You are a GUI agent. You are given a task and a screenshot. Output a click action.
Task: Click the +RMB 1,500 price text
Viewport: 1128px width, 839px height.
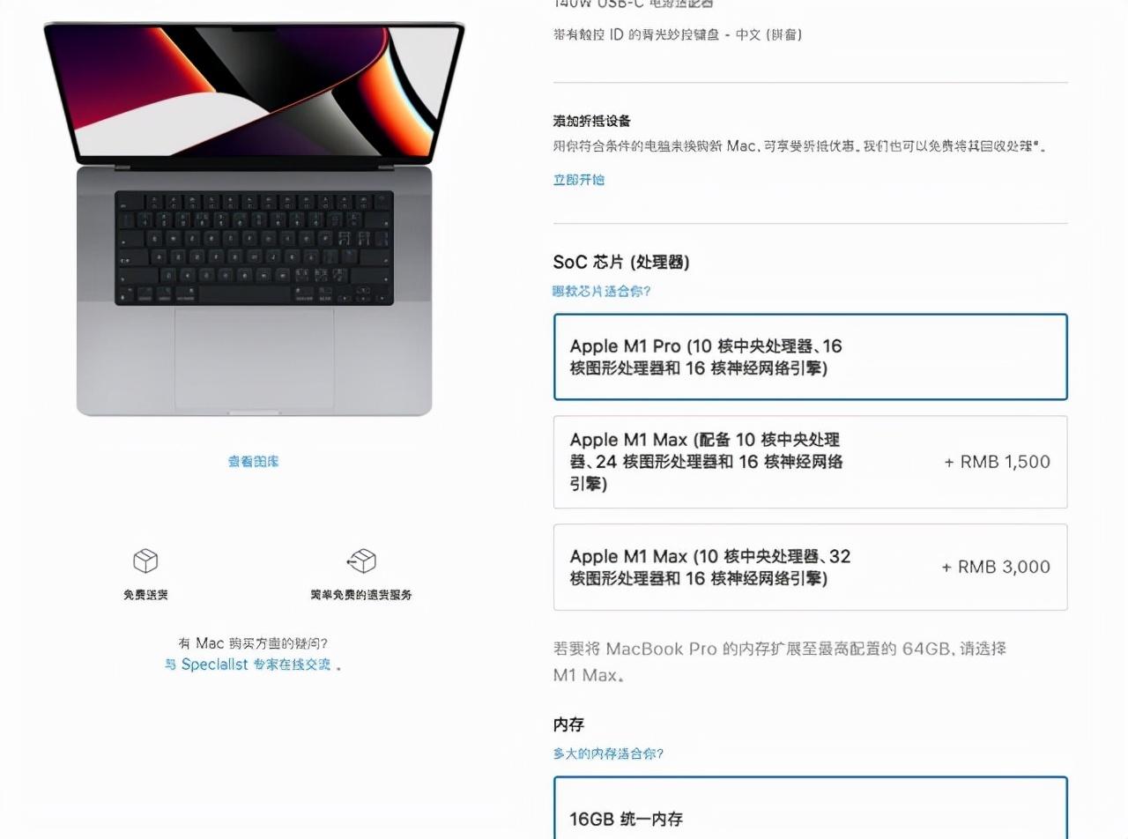998,462
